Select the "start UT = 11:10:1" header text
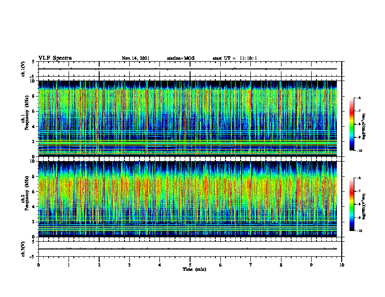 pos(235,58)
